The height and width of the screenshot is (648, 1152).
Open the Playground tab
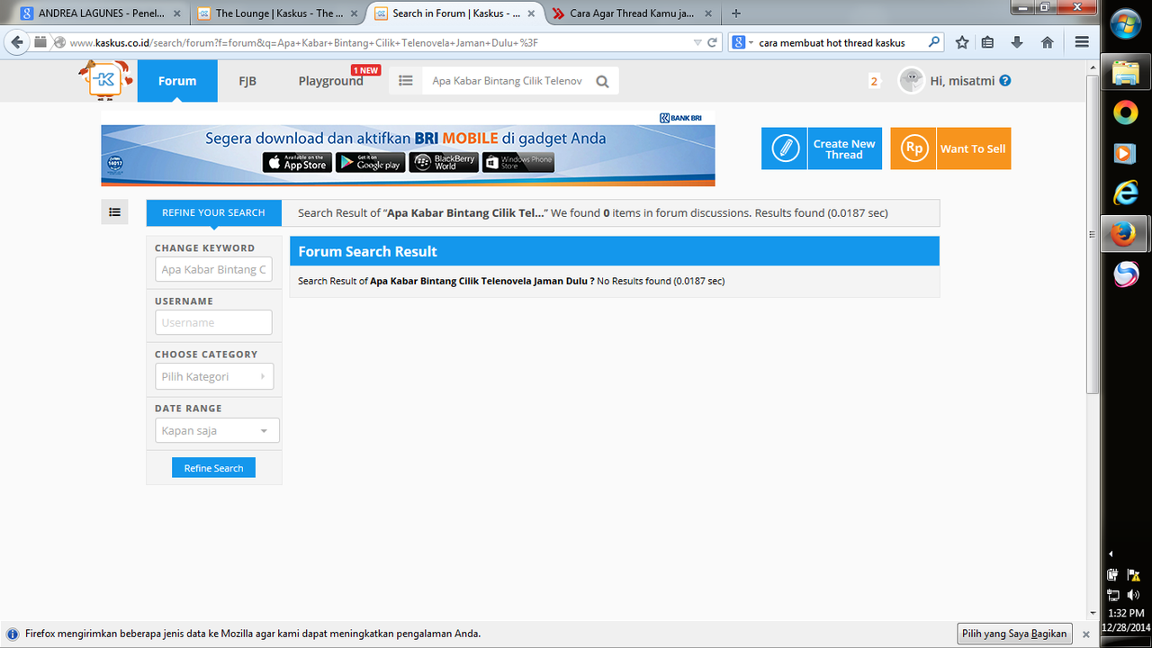point(331,81)
